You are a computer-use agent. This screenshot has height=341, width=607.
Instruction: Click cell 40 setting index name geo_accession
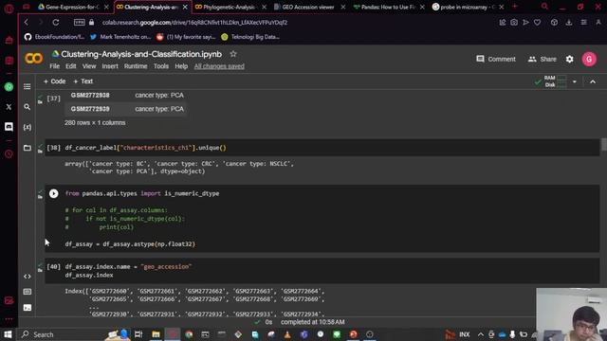point(322,271)
